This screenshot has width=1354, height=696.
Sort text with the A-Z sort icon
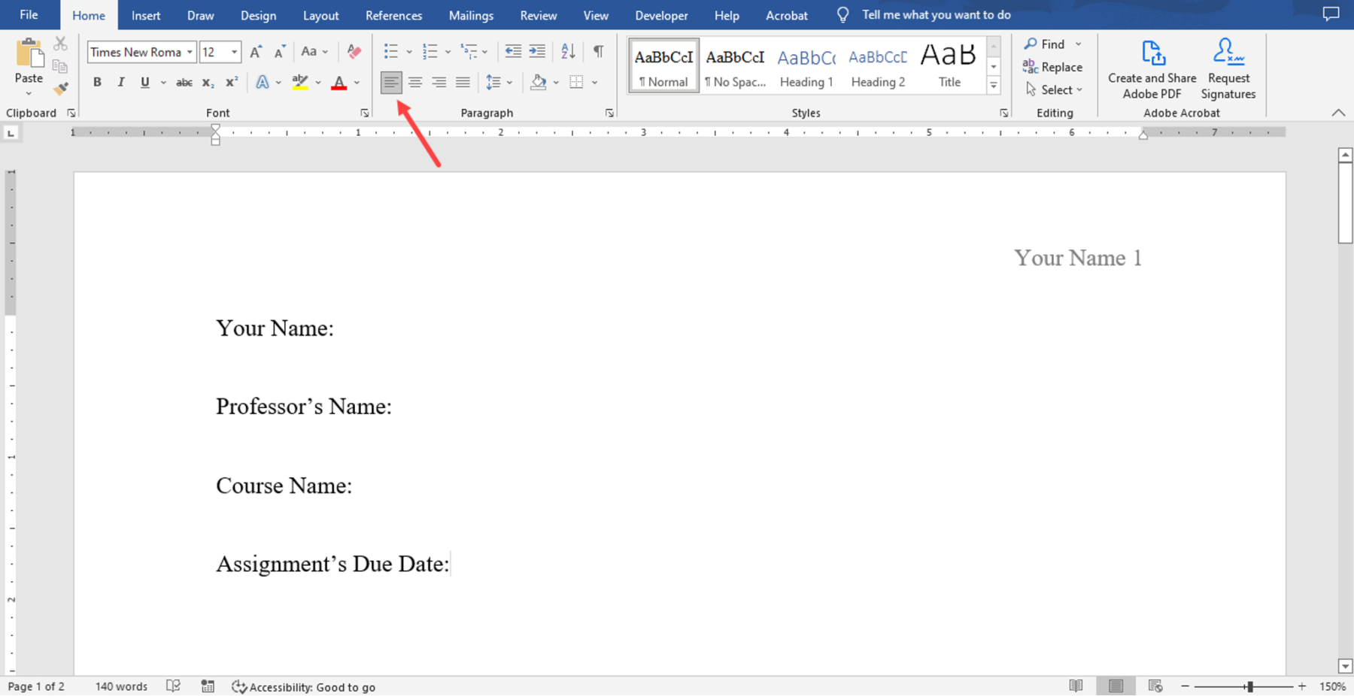568,52
